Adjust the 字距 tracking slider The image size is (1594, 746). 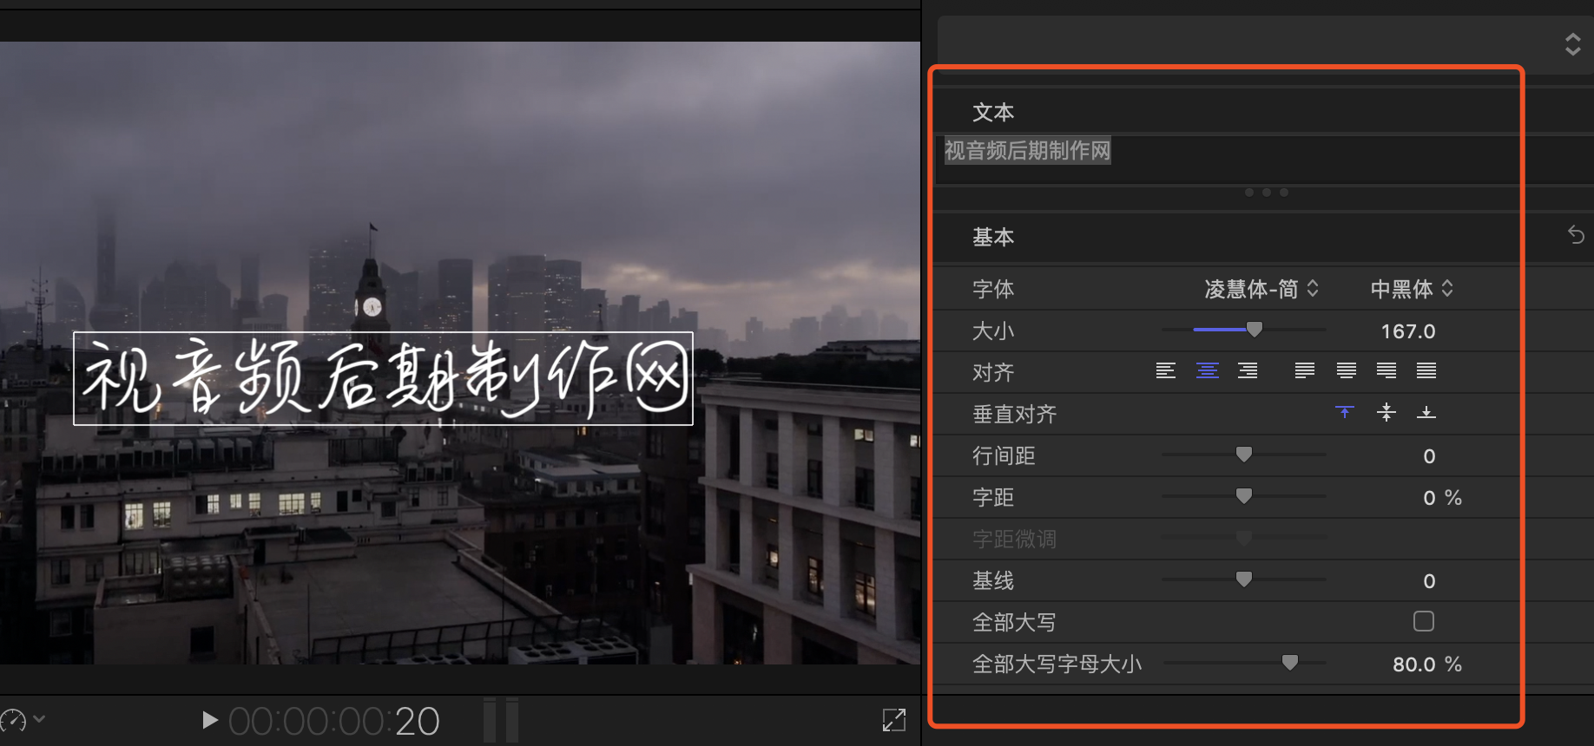(1244, 496)
